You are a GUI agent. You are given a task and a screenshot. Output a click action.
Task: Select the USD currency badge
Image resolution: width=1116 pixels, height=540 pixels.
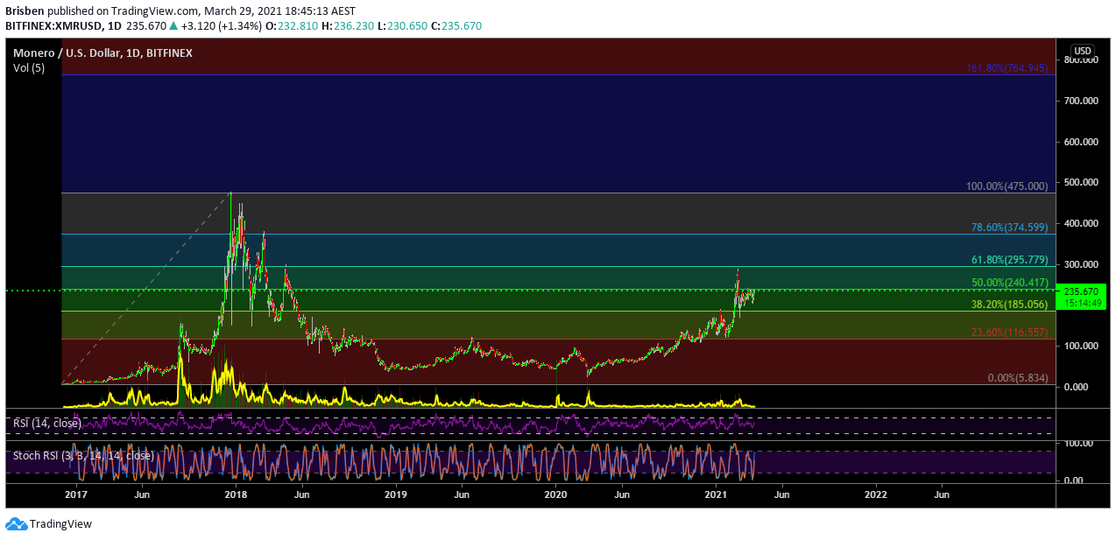pyautogui.click(x=1083, y=51)
